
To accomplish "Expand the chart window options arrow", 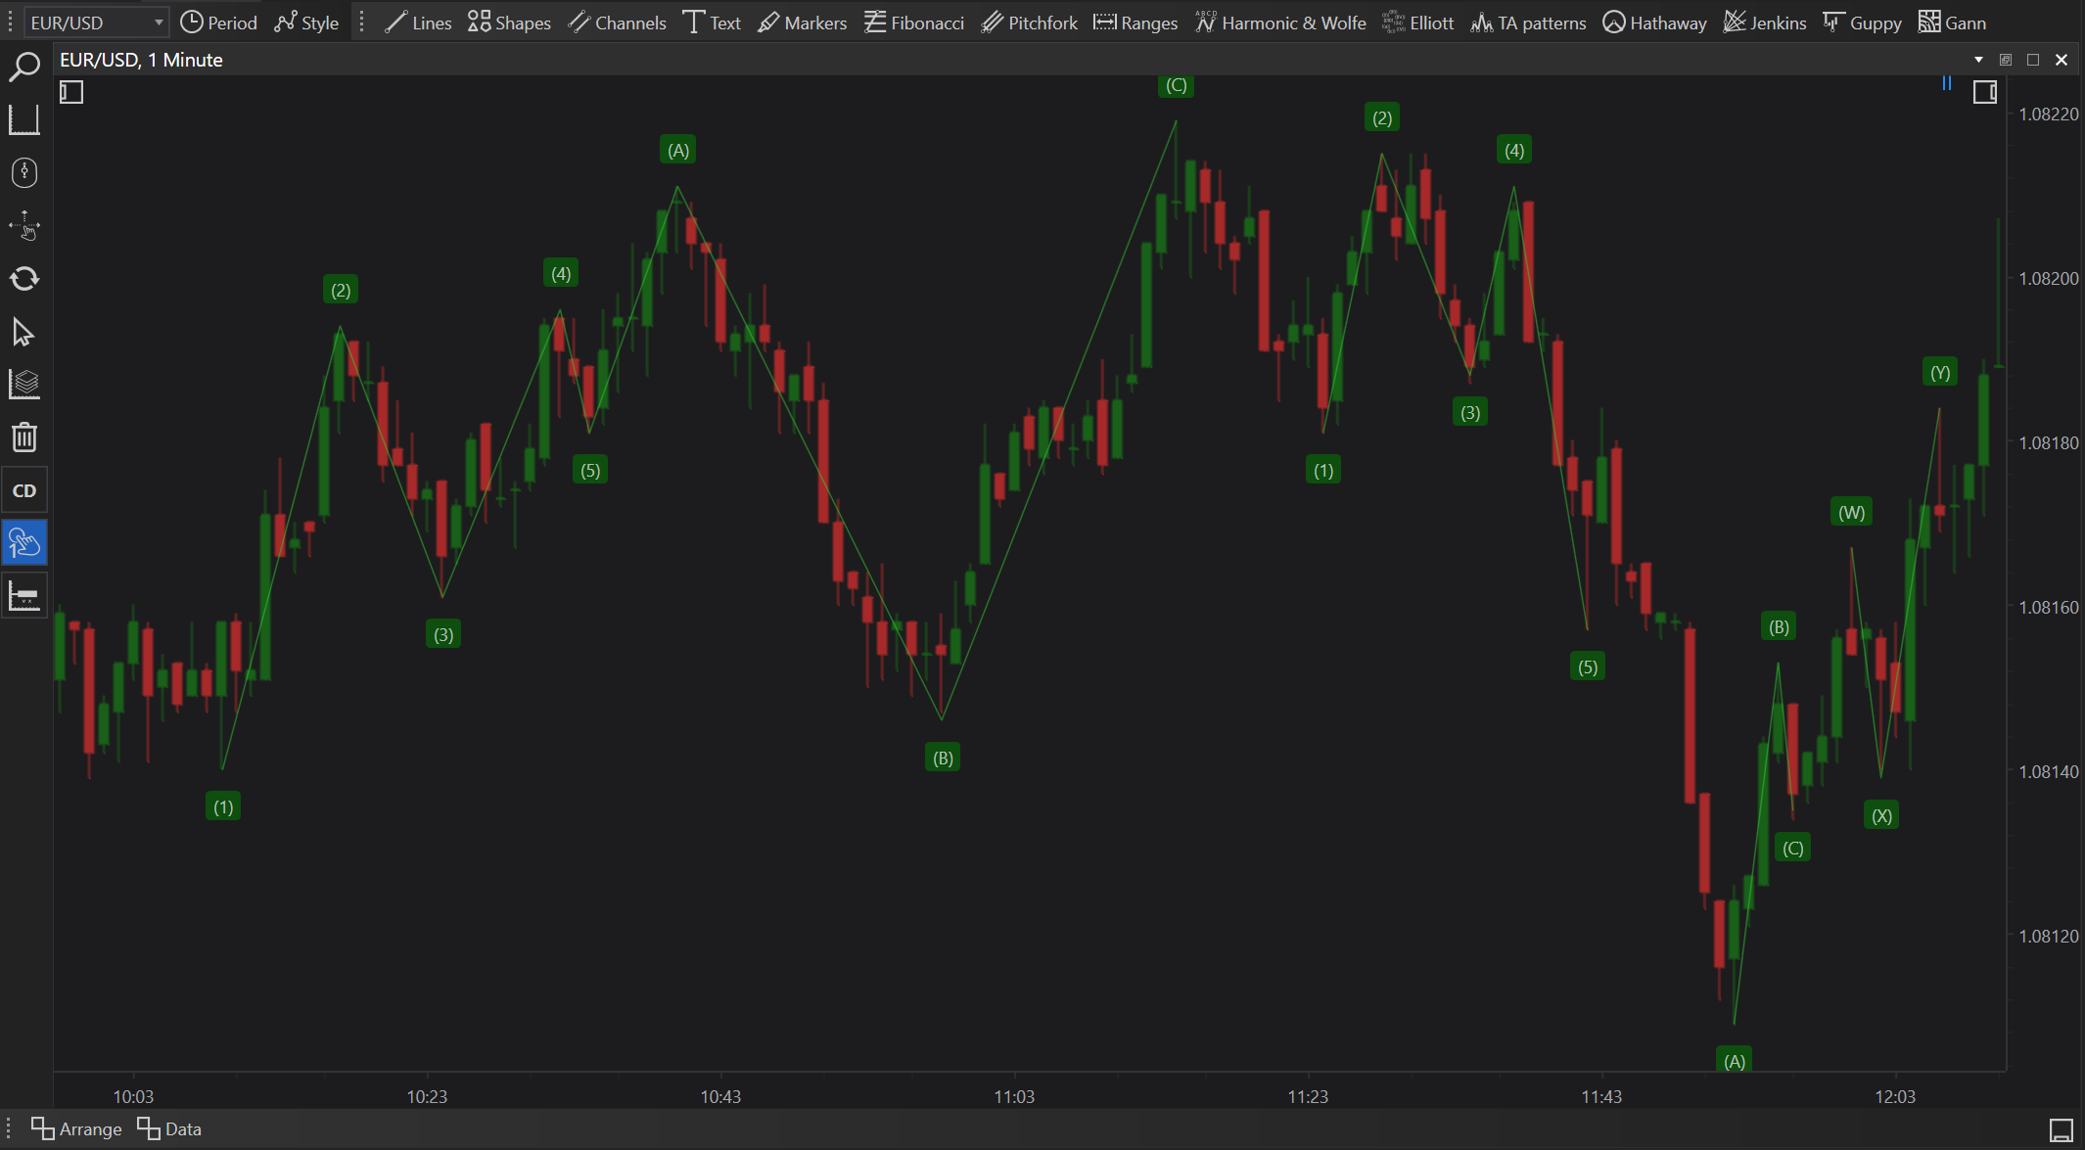I will [1978, 60].
